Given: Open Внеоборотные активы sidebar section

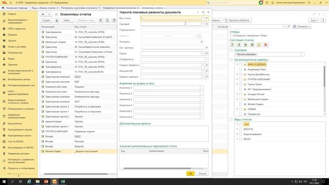Looking at the screenshot, I should point(19,79).
